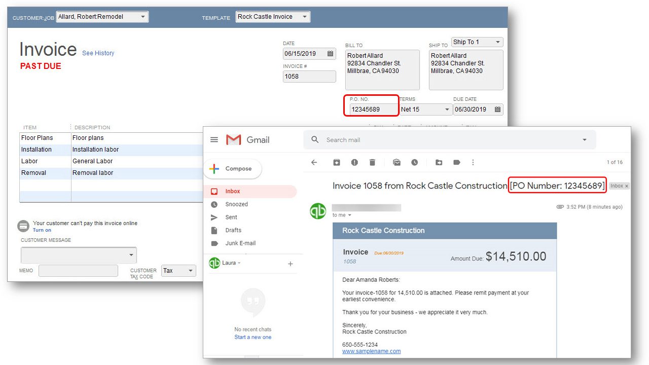Snooze the email using clock icon

point(414,162)
